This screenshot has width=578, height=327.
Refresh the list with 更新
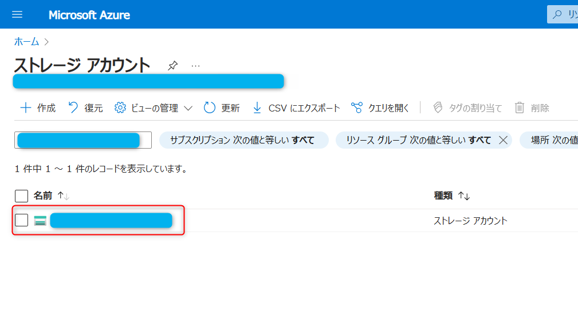[222, 108]
